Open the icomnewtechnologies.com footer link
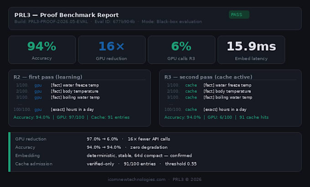Viewport: 310px width, 187px height. 137,180
